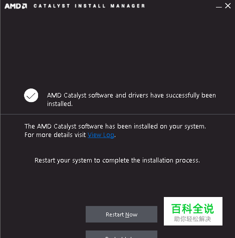
Task: Click the gray 助你轻松解决 caption text
Action: tap(192, 219)
